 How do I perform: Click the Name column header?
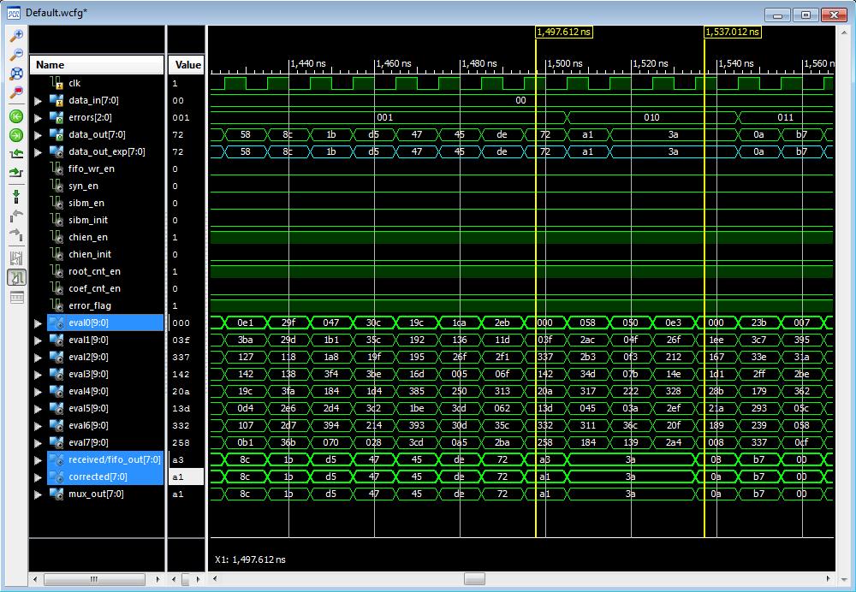97,64
